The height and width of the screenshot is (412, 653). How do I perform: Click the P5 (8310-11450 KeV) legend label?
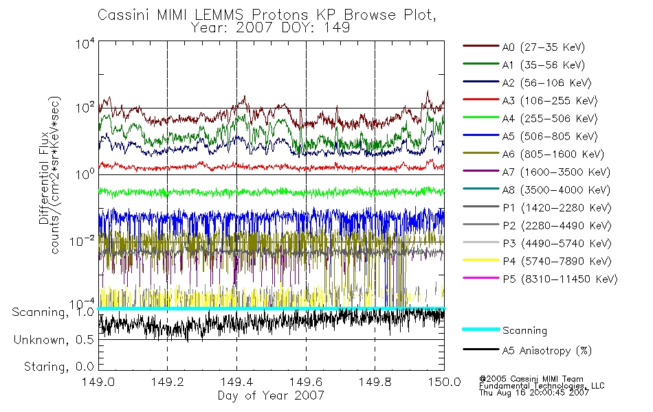[560, 279]
